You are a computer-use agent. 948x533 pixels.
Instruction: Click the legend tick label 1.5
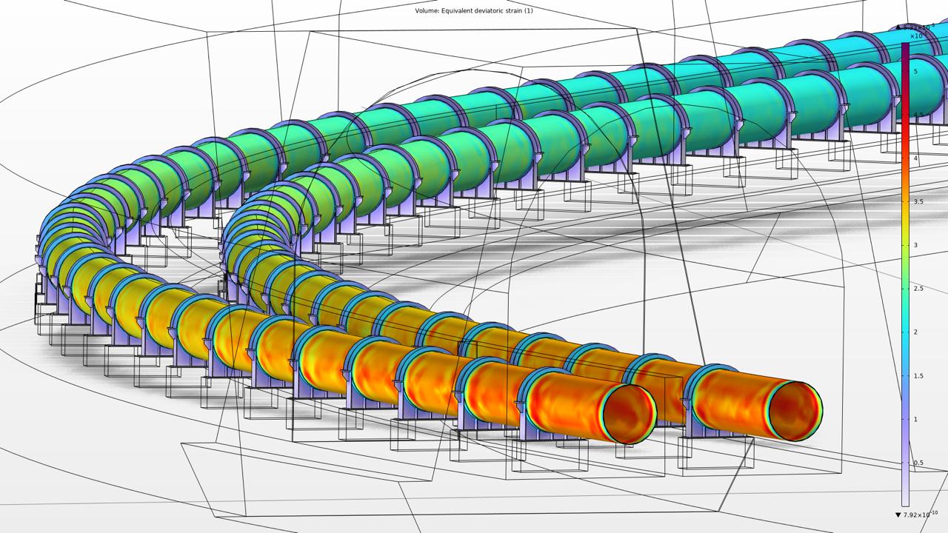click(x=918, y=376)
